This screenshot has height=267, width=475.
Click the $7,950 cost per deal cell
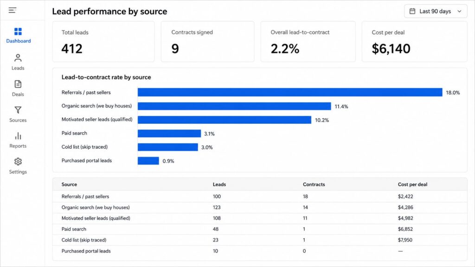(405, 240)
